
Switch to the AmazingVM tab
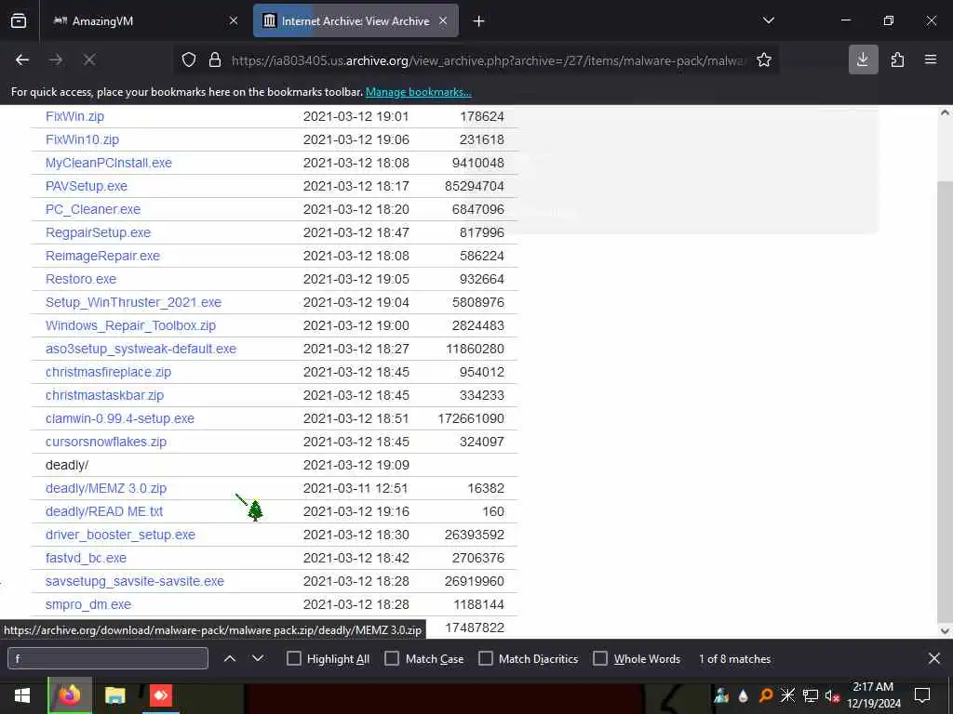(x=139, y=20)
